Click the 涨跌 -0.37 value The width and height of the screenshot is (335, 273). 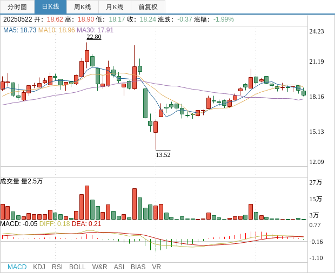pyautogui.click(x=175, y=19)
